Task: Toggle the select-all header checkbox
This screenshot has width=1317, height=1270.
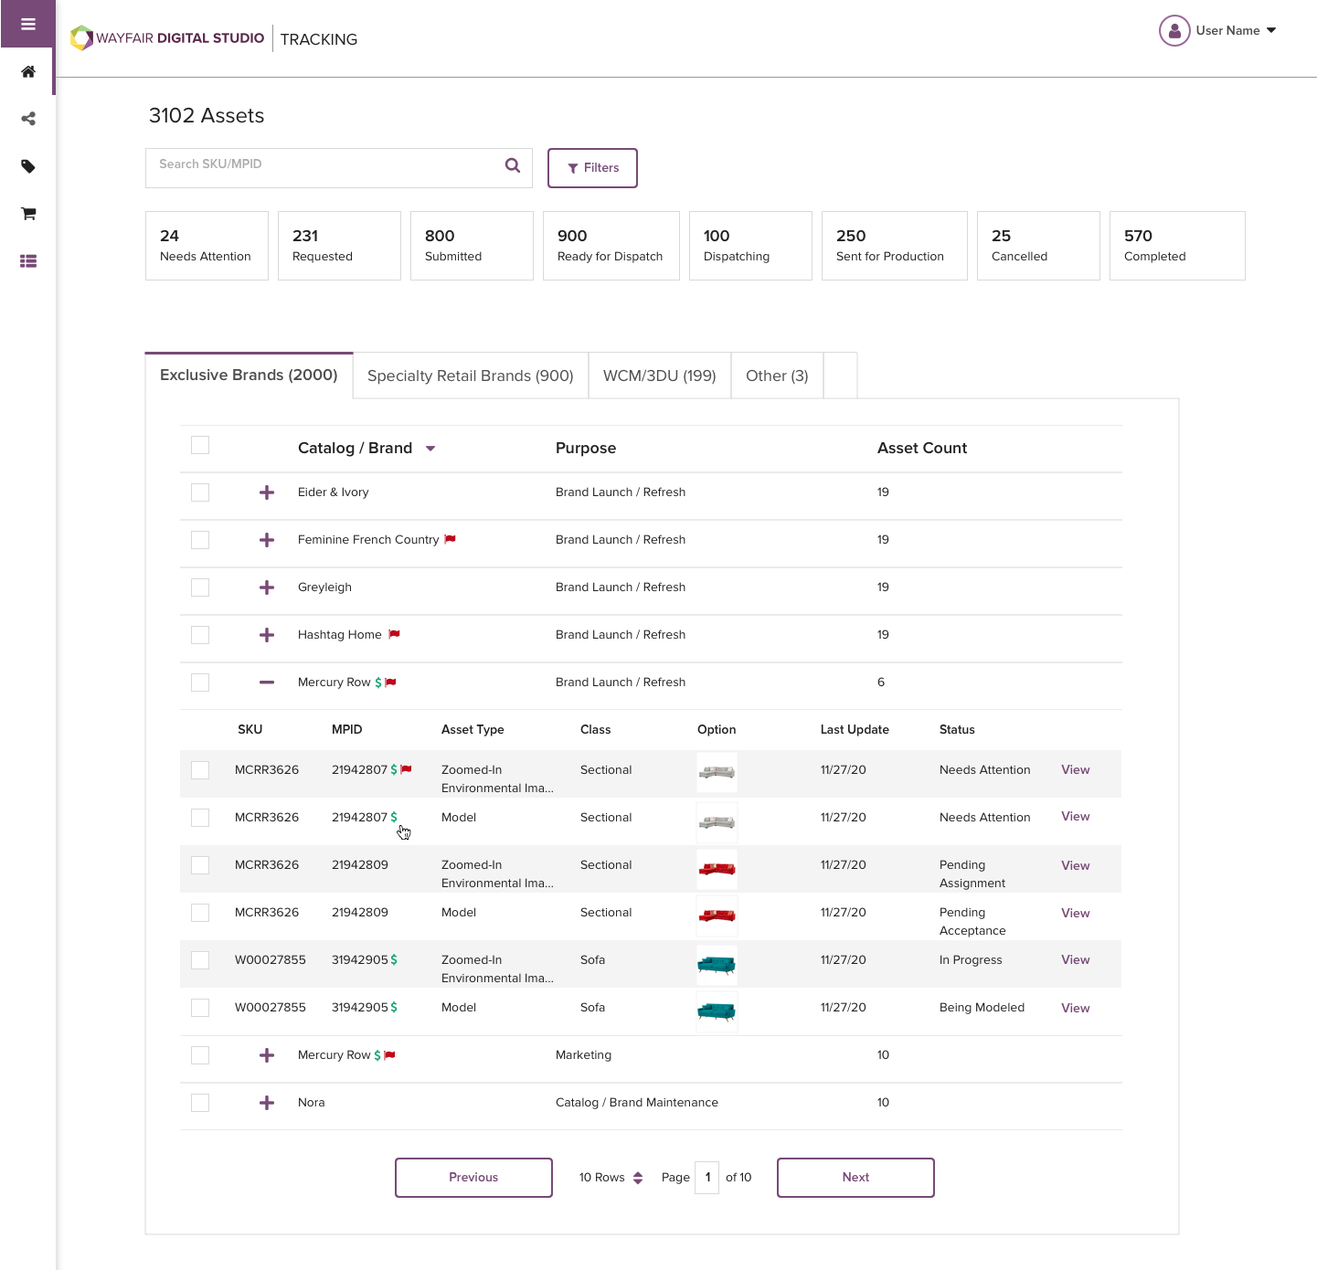Action: tap(200, 445)
